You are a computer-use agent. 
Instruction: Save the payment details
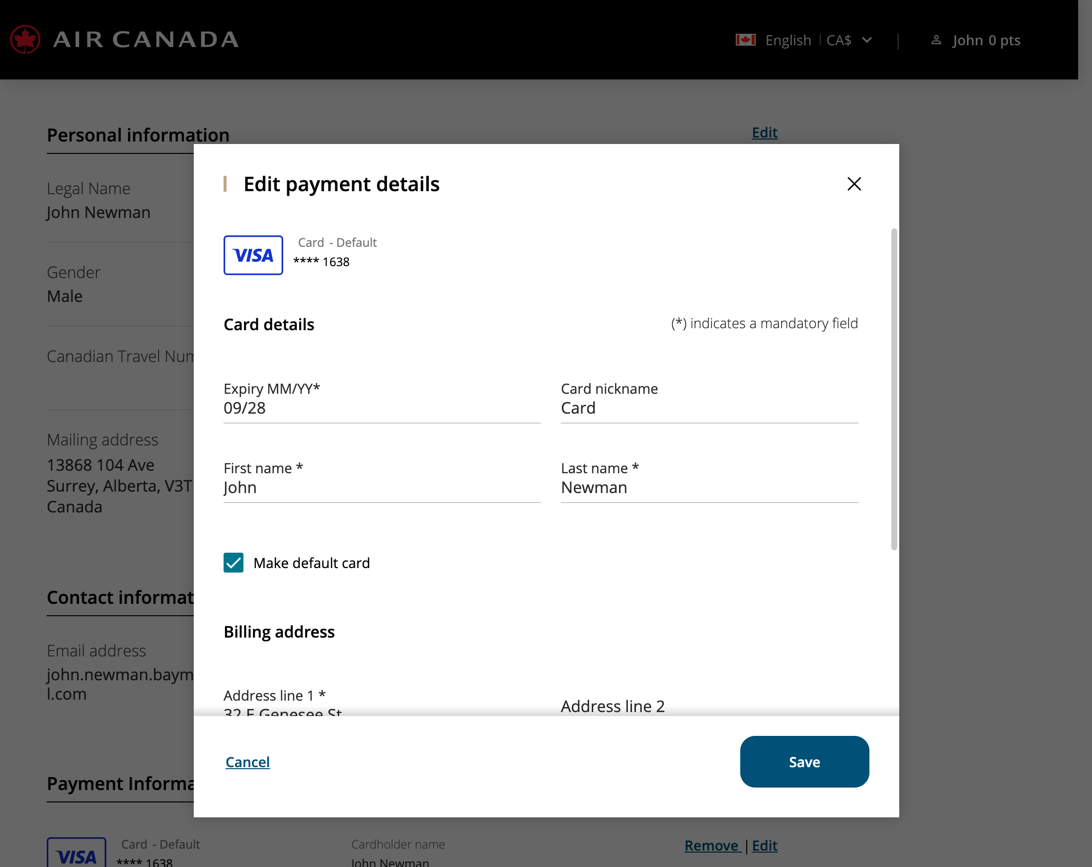pos(804,761)
